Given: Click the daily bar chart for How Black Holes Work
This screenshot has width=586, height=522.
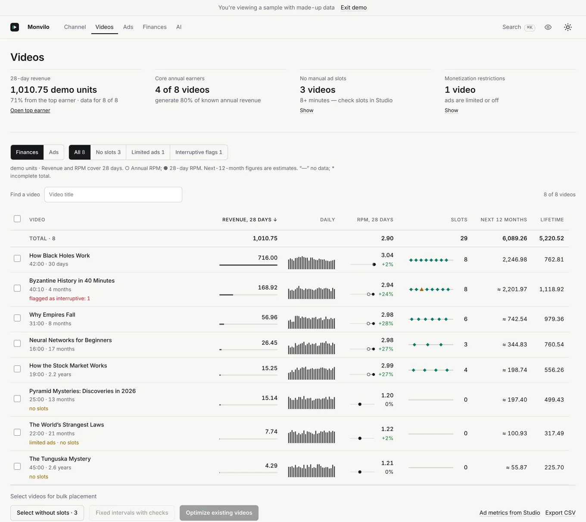Looking at the screenshot, I should 312,263.
